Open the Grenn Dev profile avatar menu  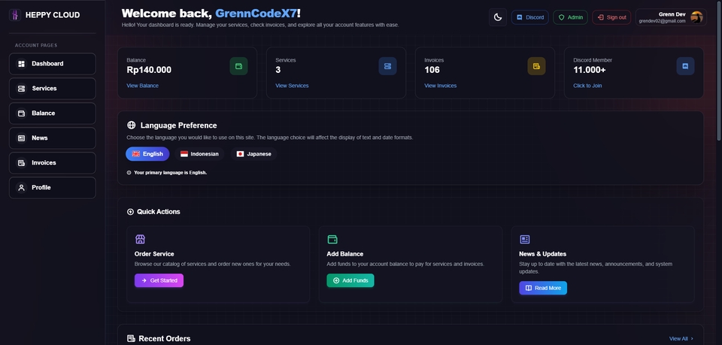pyautogui.click(x=696, y=17)
